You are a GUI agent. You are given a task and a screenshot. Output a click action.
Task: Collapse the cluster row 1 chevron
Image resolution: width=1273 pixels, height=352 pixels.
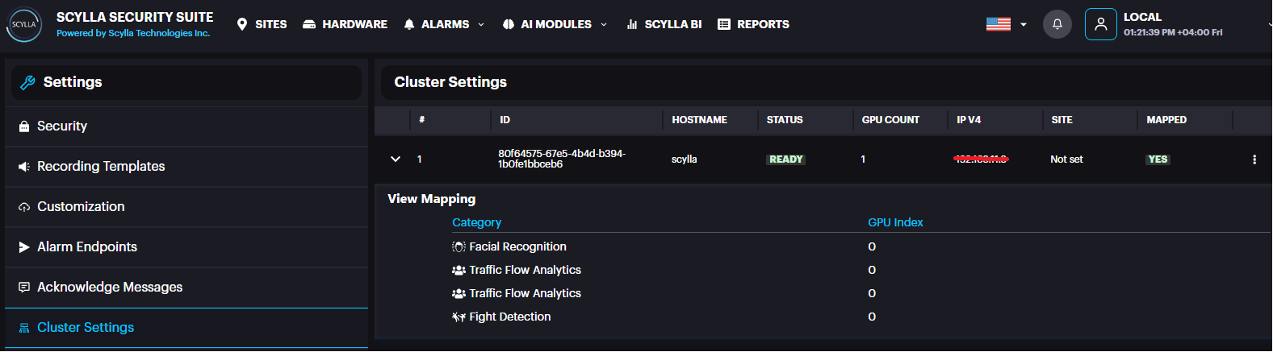click(x=396, y=159)
